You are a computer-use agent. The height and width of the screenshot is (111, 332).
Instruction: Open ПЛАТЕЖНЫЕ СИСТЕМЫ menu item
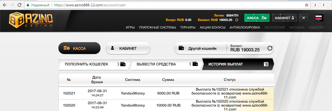157,27
